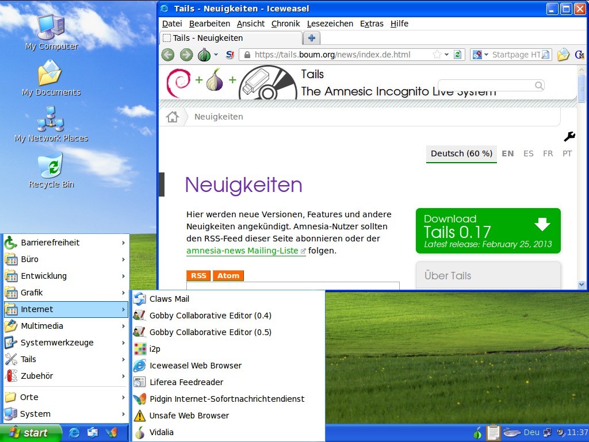This screenshot has width=589, height=442.
Task: Switch page language to ES
Action: 528,153
